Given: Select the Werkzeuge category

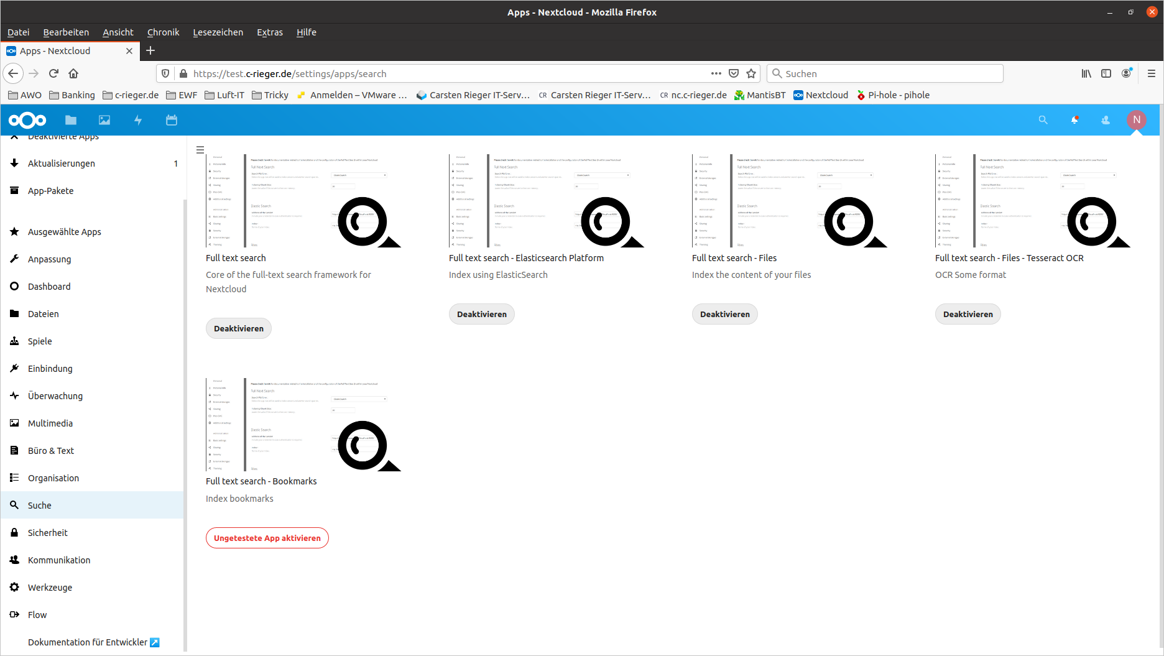Looking at the screenshot, I should 93,588.
